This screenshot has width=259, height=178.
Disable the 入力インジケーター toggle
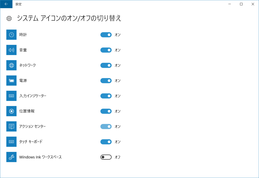click(x=106, y=96)
